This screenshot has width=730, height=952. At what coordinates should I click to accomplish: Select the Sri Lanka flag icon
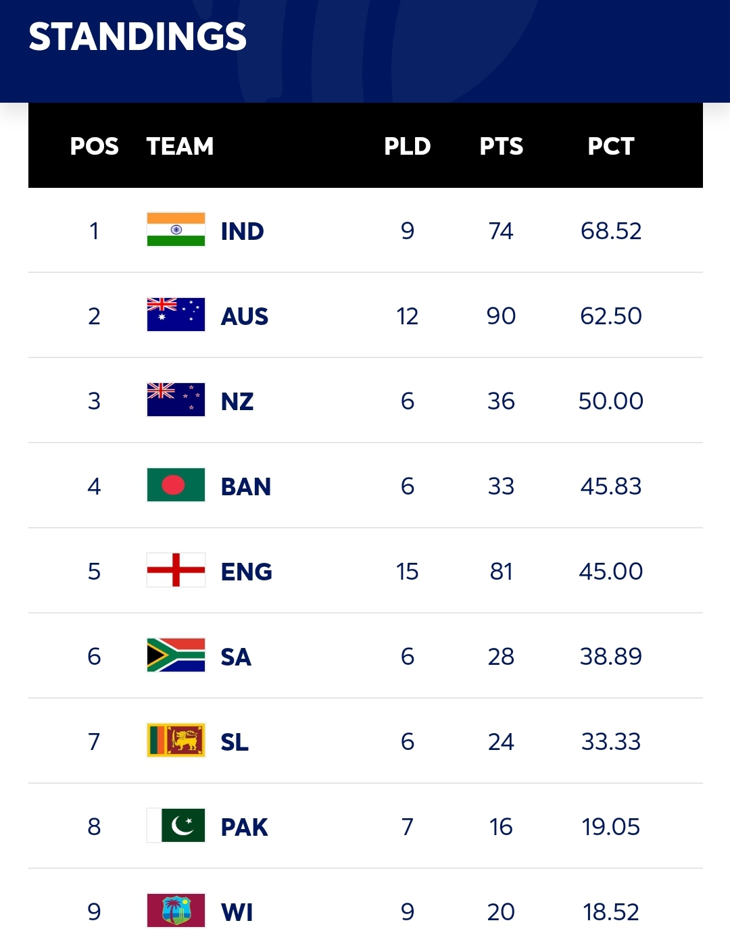coord(176,741)
